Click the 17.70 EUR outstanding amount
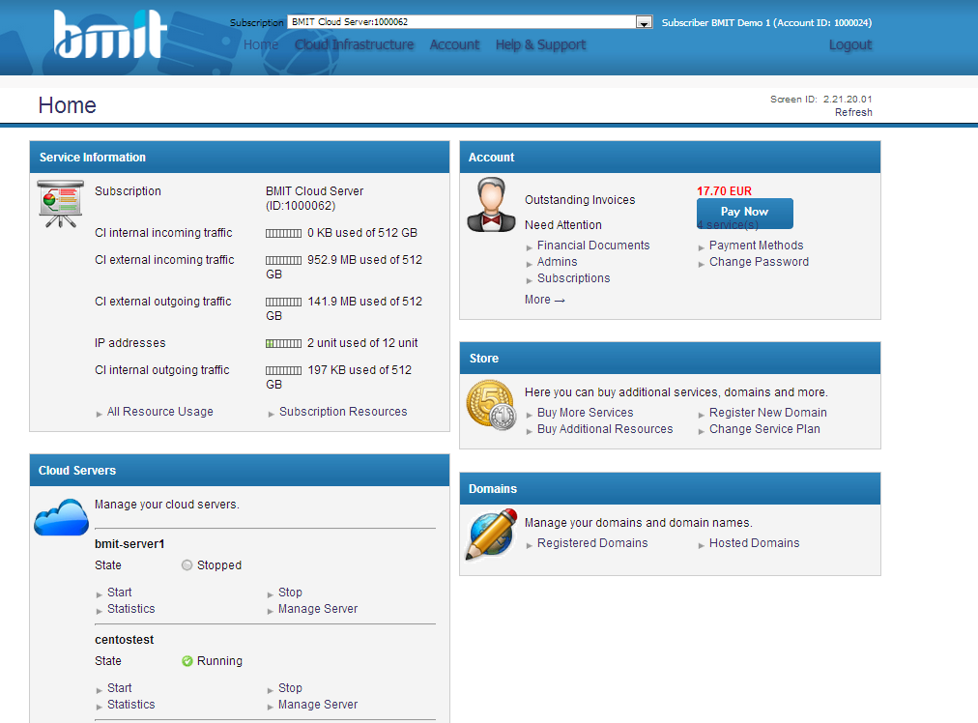Viewport: 978px width, 723px height. (724, 190)
